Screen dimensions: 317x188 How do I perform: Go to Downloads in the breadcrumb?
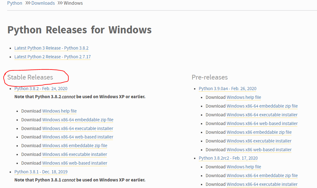click(x=43, y=3)
